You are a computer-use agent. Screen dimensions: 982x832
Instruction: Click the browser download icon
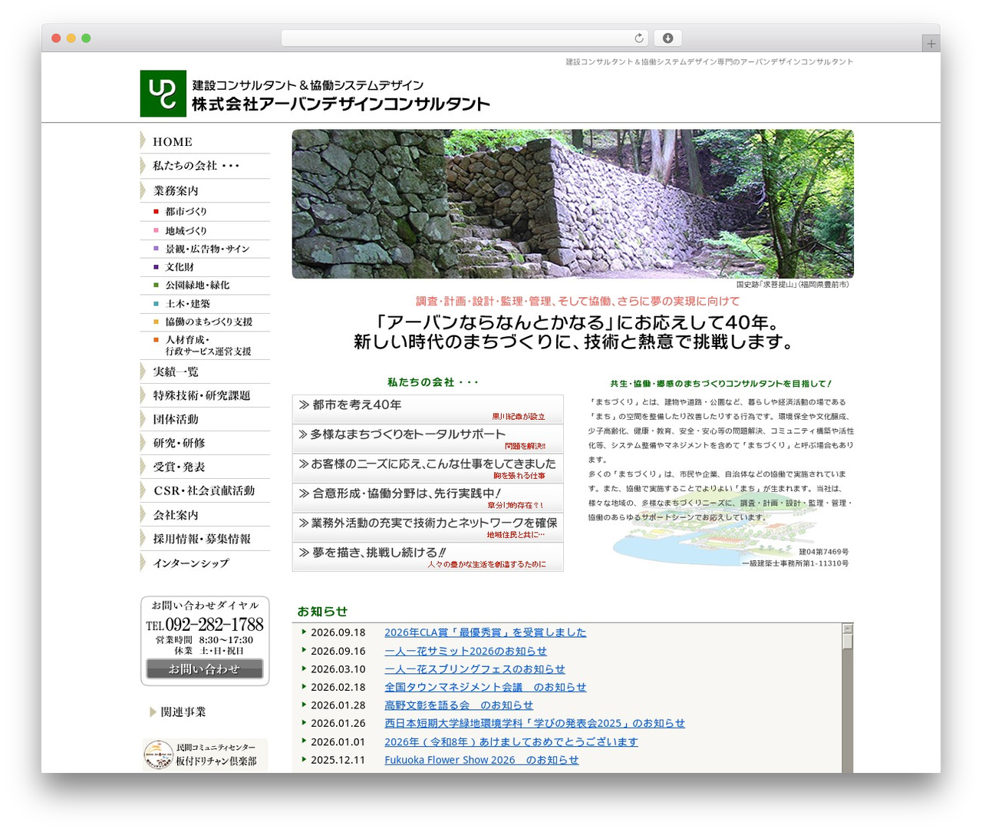click(668, 38)
